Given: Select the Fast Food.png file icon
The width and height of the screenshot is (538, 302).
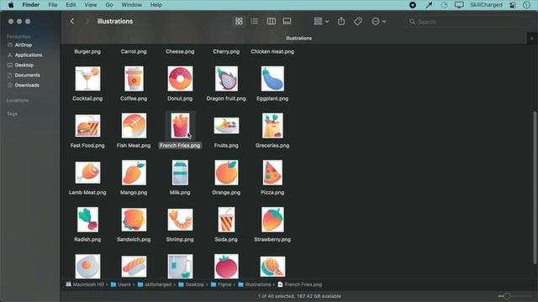Looking at the screenshot, I should (x=87, y=126).
